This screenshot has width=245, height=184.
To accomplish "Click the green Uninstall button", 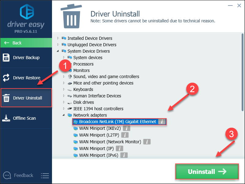I will click(207, 171).
